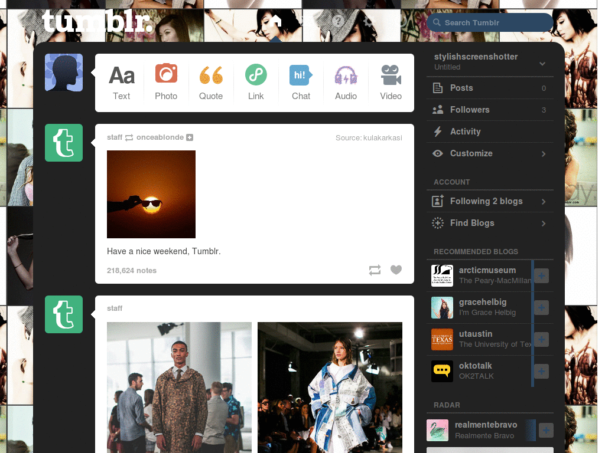Viewport: 605px width, 453px height.
Task: Create a new Photo post
Action: pos(166,83)
